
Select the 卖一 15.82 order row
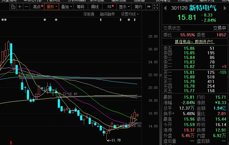click(195, 67)
